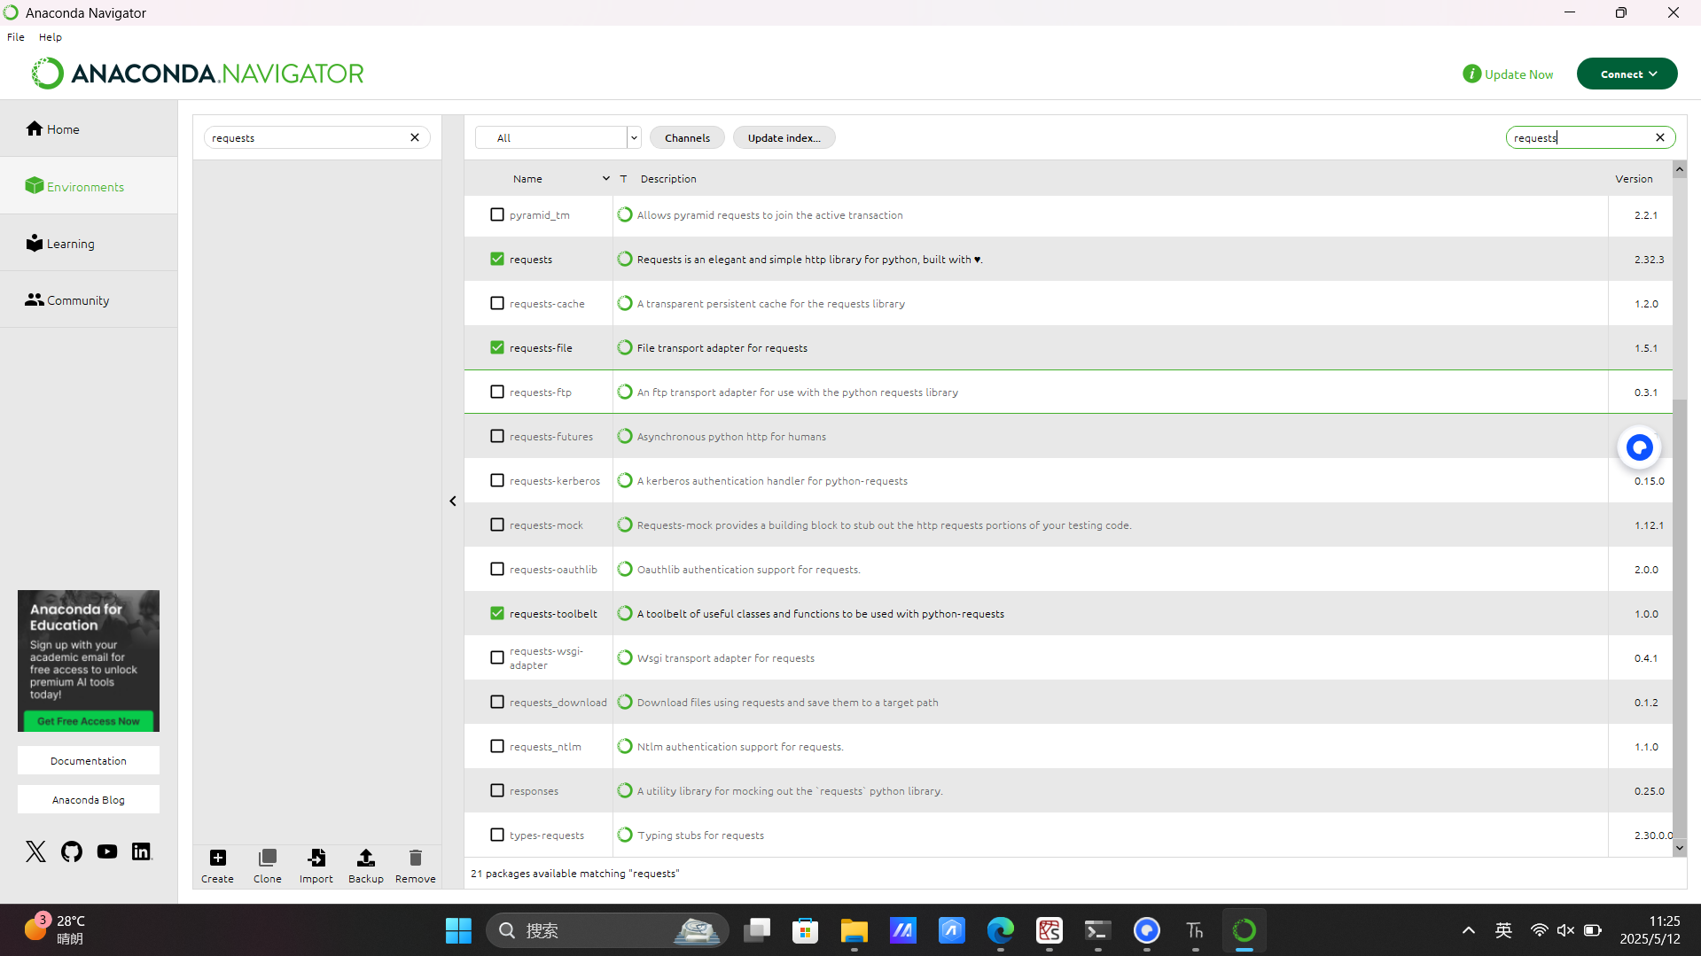
Task: Click the status icon for pyramid_tm package
Action: pyautogui.click(x=625, y=214)
